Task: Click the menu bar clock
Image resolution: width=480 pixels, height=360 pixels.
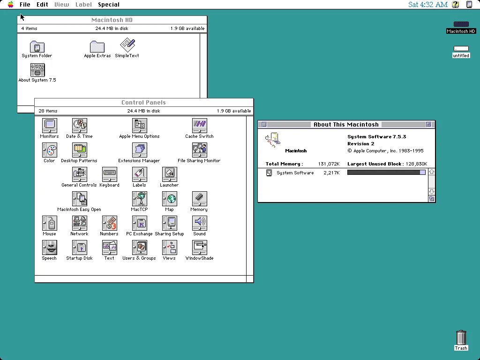Action: (427, 5)
